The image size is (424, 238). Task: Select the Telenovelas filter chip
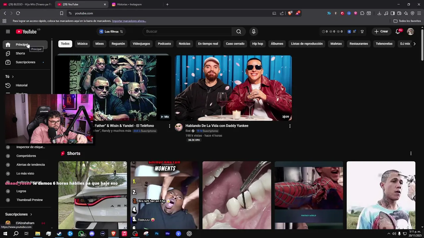(x=384, y=44)
